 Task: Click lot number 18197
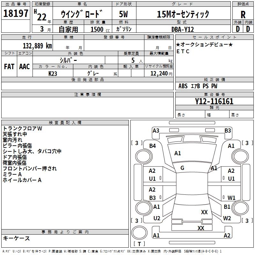click(16, 13)
